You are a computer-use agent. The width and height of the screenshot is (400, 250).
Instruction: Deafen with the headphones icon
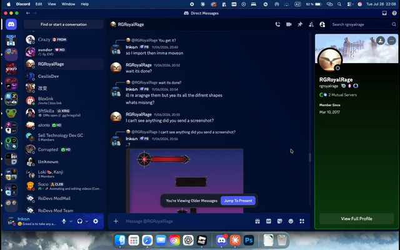80,221
